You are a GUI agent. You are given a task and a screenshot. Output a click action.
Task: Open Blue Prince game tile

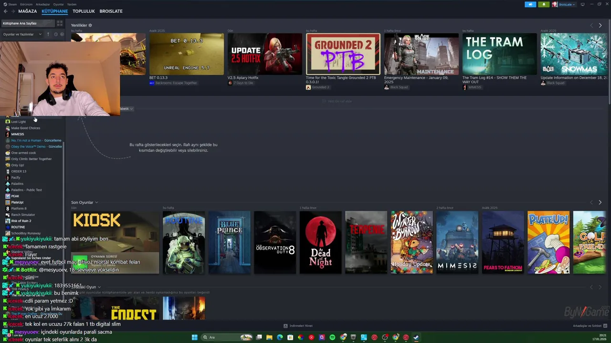click(230, 242)
